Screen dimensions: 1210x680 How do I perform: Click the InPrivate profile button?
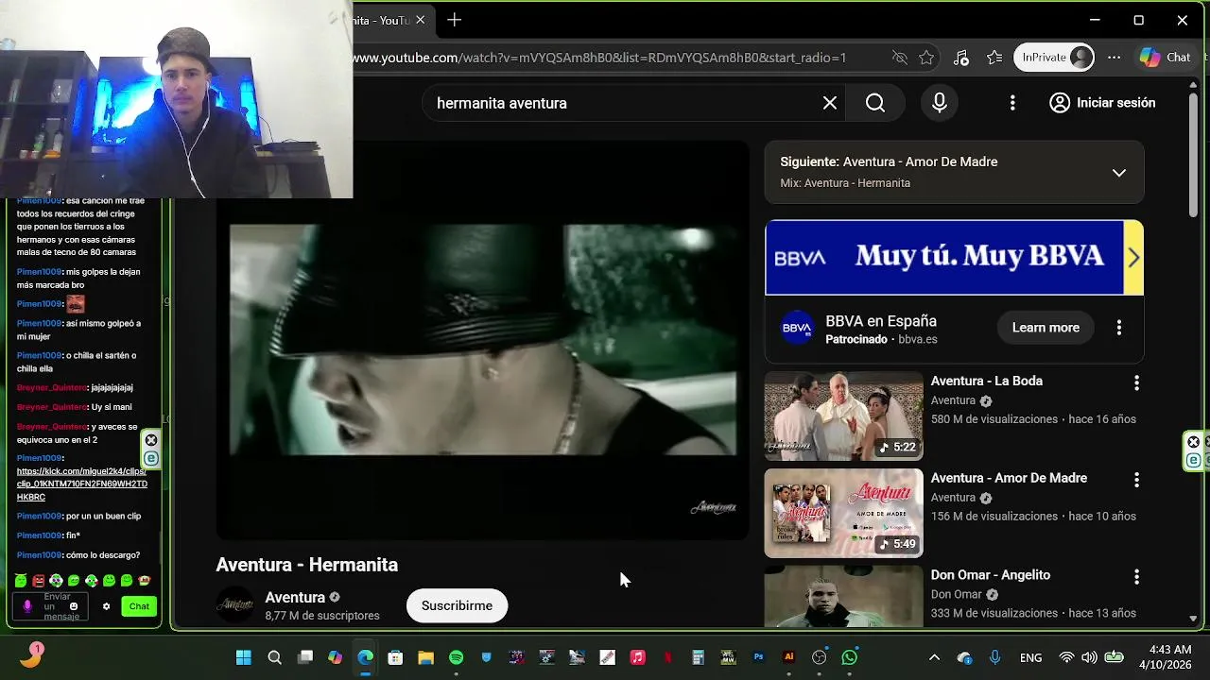[x=1054, y=58]
